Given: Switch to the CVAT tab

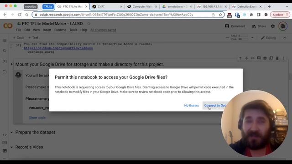Looking at the screenshot, I should click(x=107, y=6).
